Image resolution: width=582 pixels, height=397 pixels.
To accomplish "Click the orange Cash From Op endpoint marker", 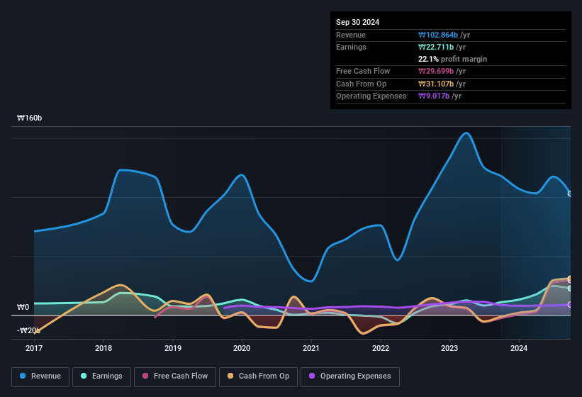I will 570,279.
